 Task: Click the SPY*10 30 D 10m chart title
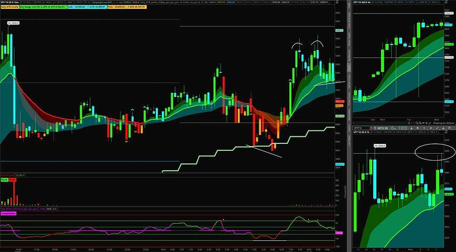tap(10, 2)
